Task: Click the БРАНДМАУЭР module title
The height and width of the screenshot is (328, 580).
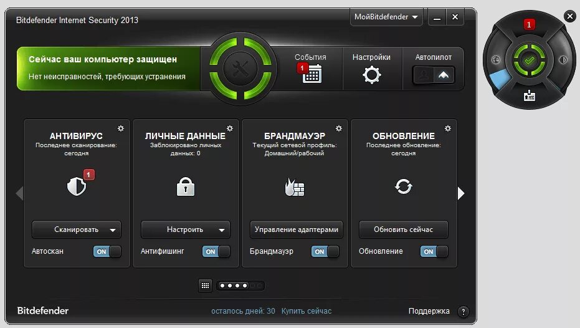Action: point(295,136)
